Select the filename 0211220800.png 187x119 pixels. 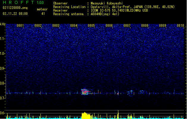[15, 8]
